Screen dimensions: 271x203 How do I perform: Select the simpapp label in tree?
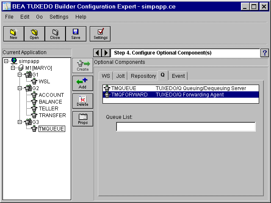point(29,61)
